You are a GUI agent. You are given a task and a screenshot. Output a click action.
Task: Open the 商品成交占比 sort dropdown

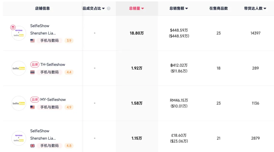tap(103, 8)
